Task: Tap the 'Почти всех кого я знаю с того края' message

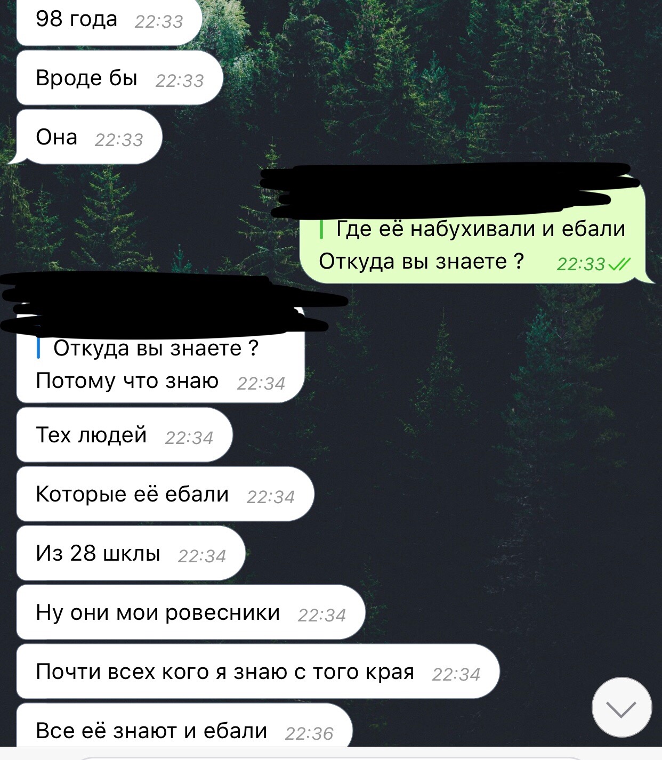Action: coord(258,672)
